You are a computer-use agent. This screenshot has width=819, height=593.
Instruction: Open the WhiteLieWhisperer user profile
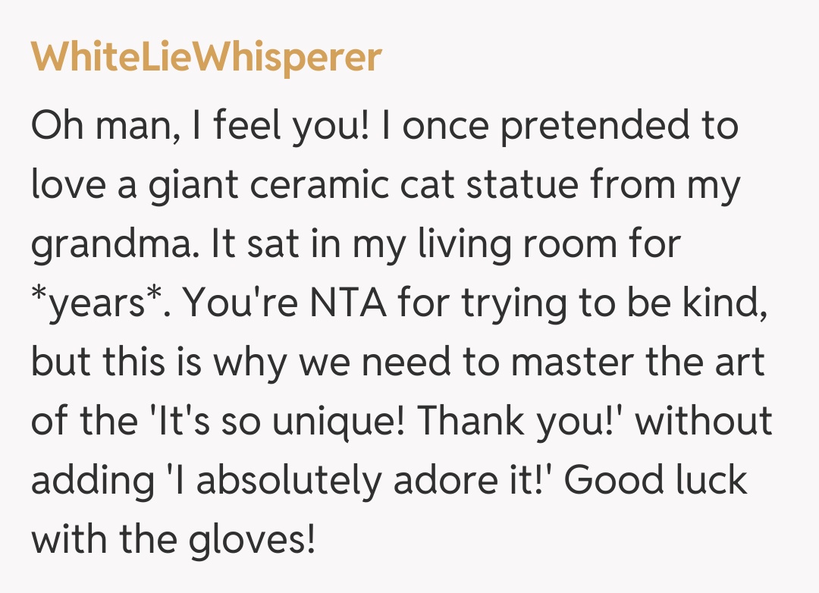coord(206,57)
